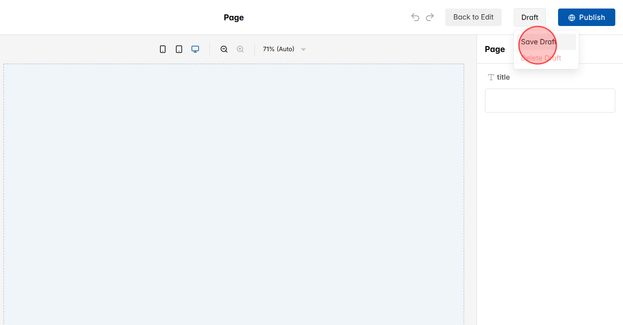This screenshot has height=325, width=623.
Task: Publish the page
Action: 586,17
